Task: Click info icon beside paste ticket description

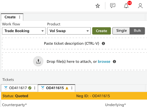Action: 103,43
